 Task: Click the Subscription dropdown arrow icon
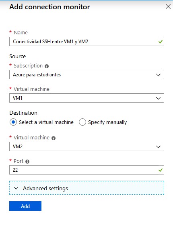158,75
